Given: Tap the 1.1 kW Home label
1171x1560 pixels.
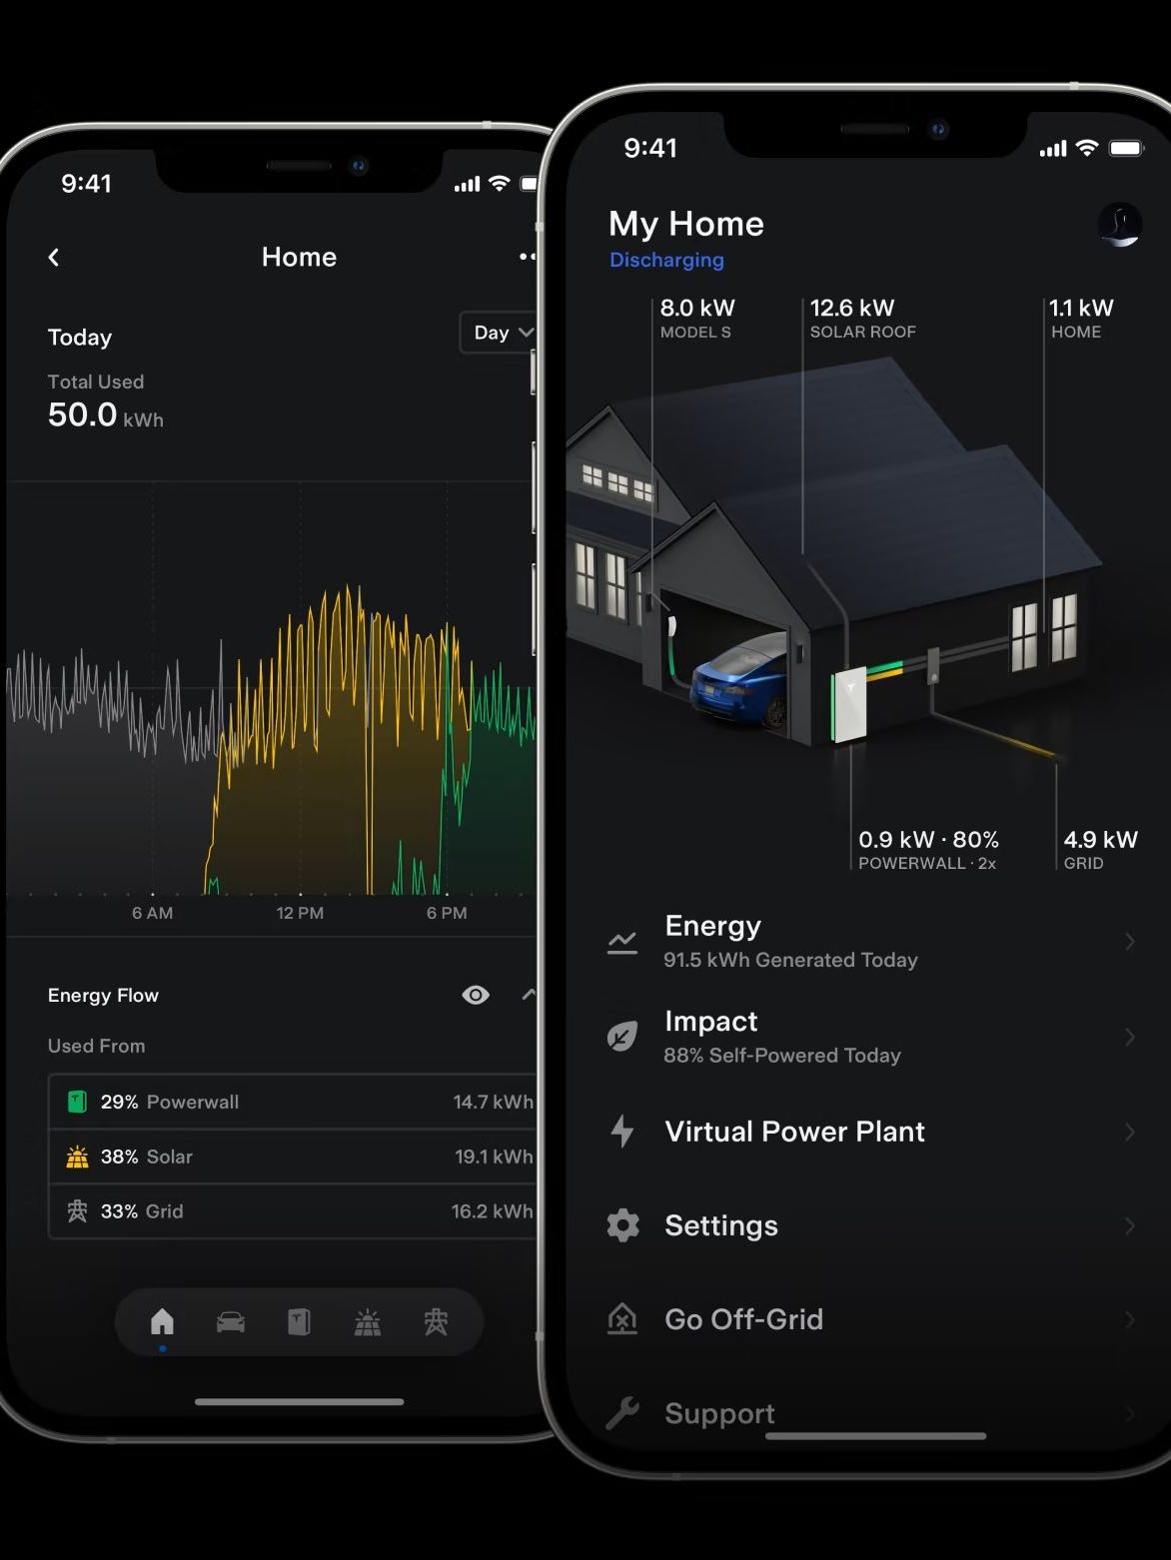Looking at the screenshot, I should 1082,319.
